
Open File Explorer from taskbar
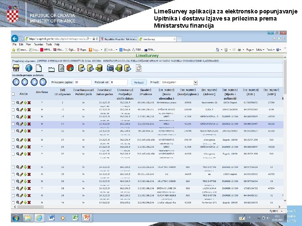click(x=28, y=218)
